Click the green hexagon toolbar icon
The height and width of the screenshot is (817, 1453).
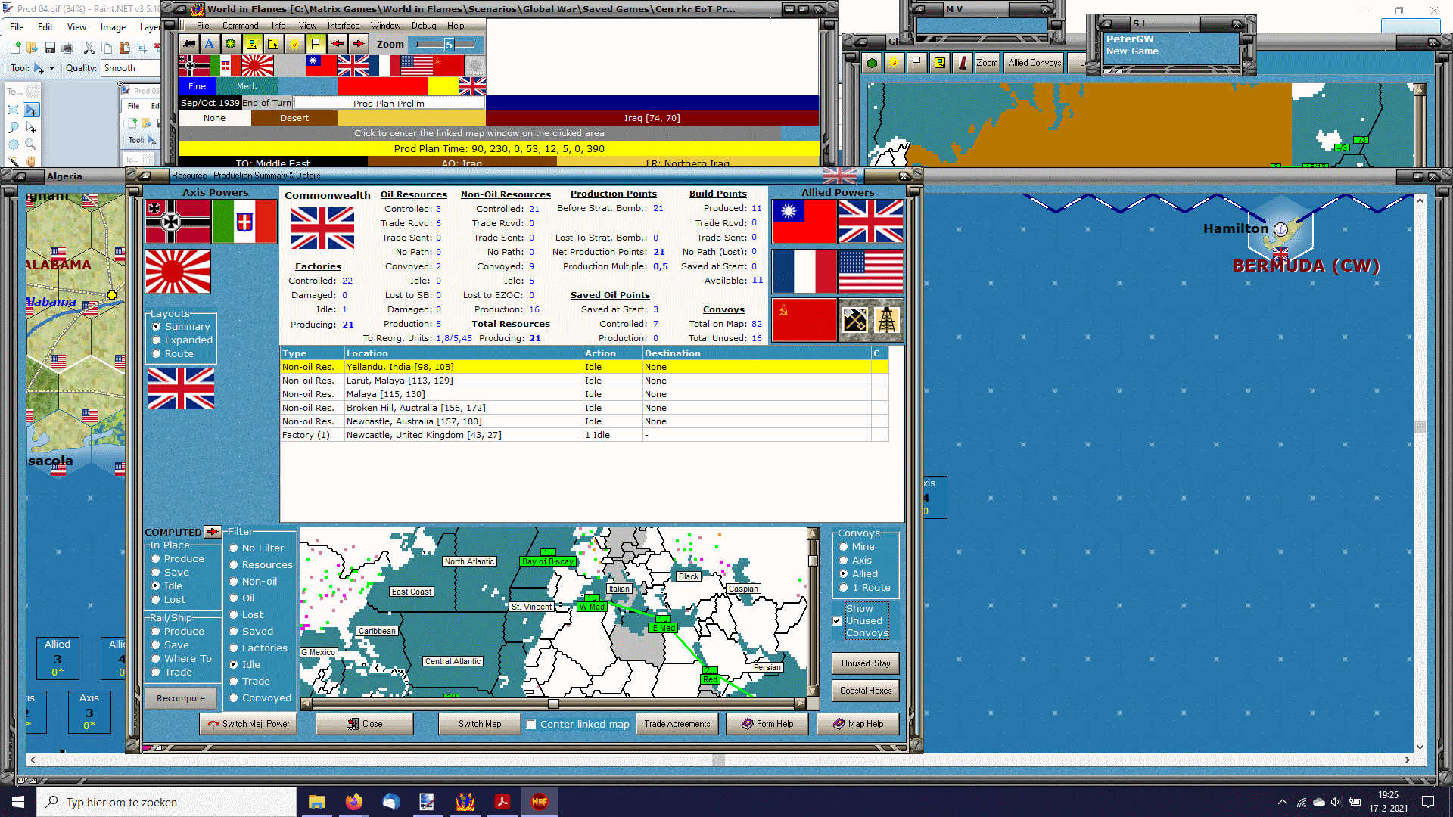[231, 44]
